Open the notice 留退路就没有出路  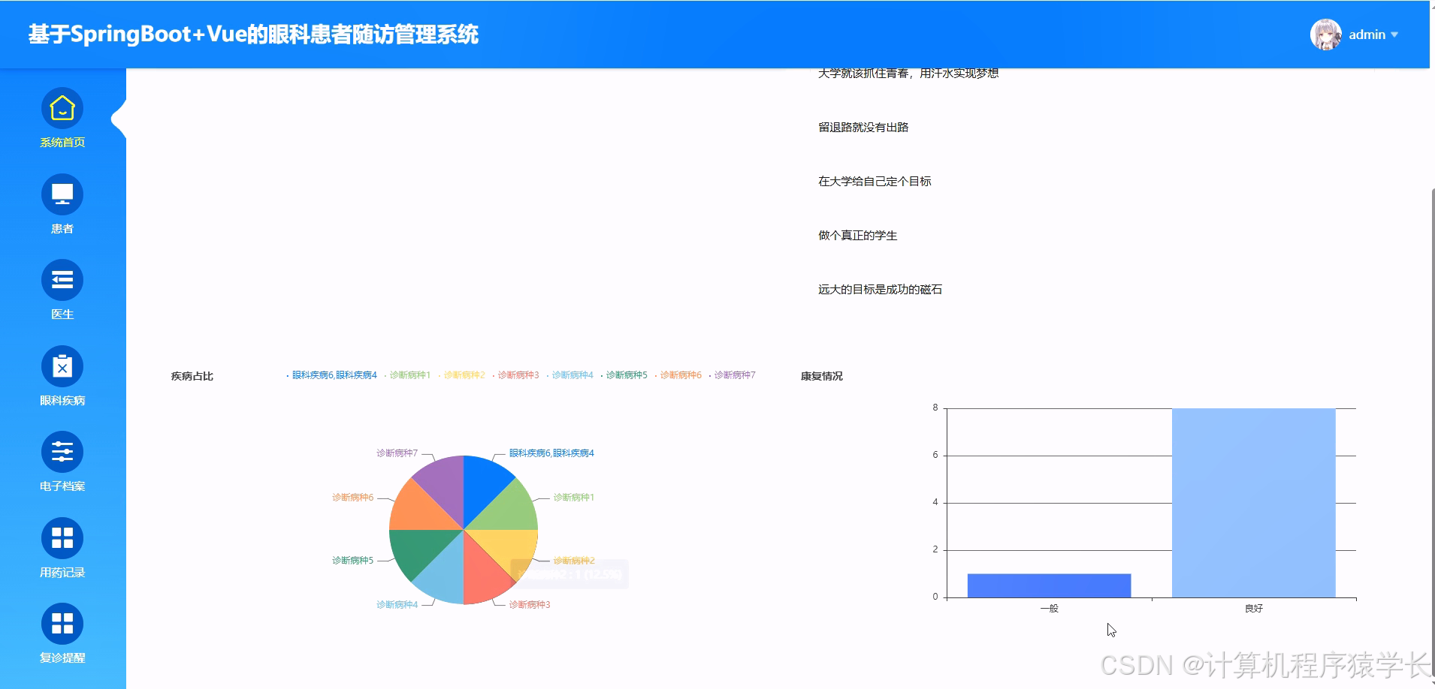click(x=864, y=127)
